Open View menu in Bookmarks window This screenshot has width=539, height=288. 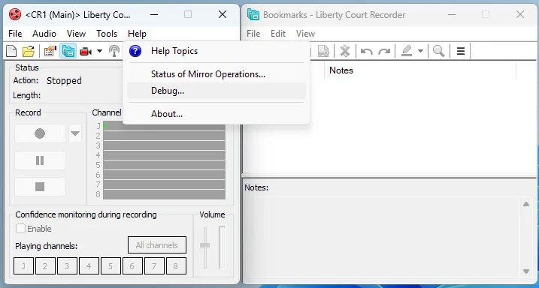pos(306,34)
